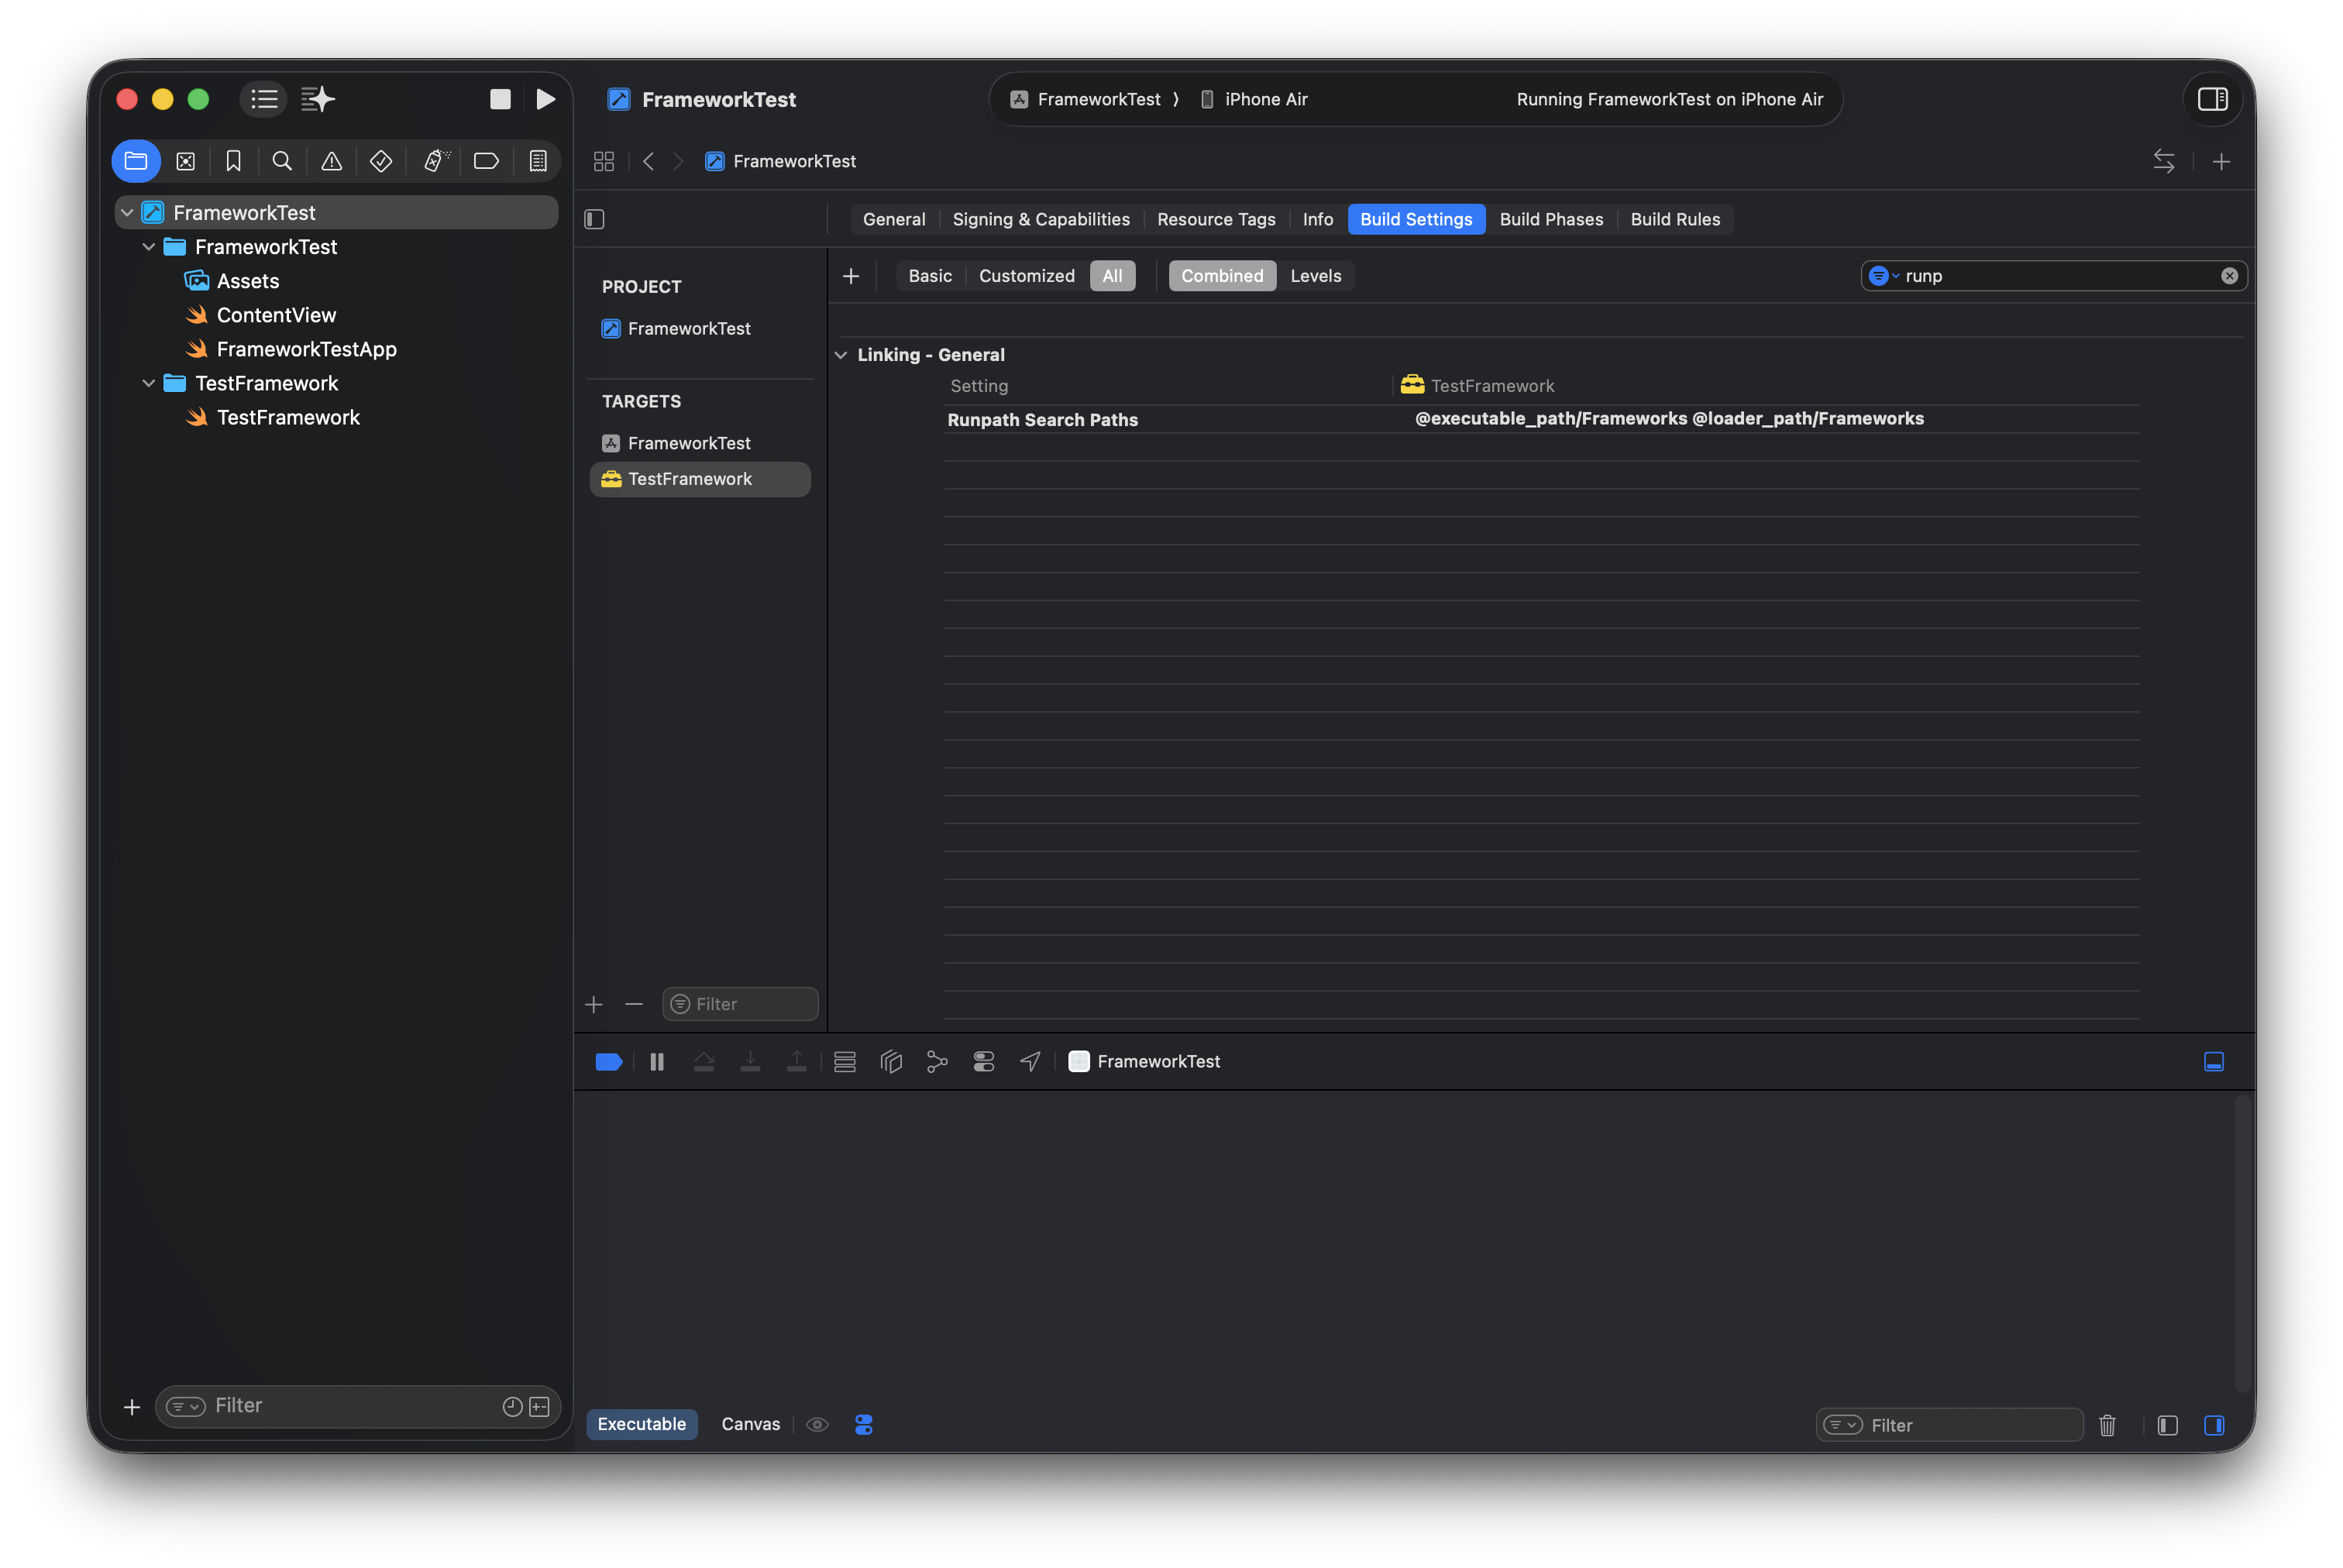
Task: Clear the runp search field text
Action: click(2229, 276)
